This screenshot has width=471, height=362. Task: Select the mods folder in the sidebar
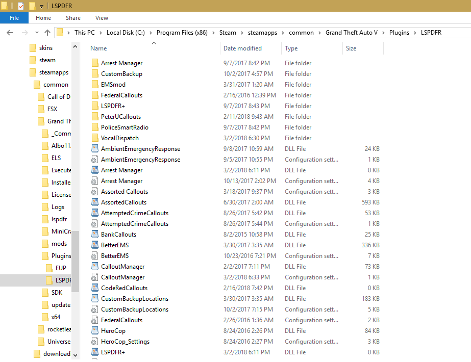[x=59, y=244]
